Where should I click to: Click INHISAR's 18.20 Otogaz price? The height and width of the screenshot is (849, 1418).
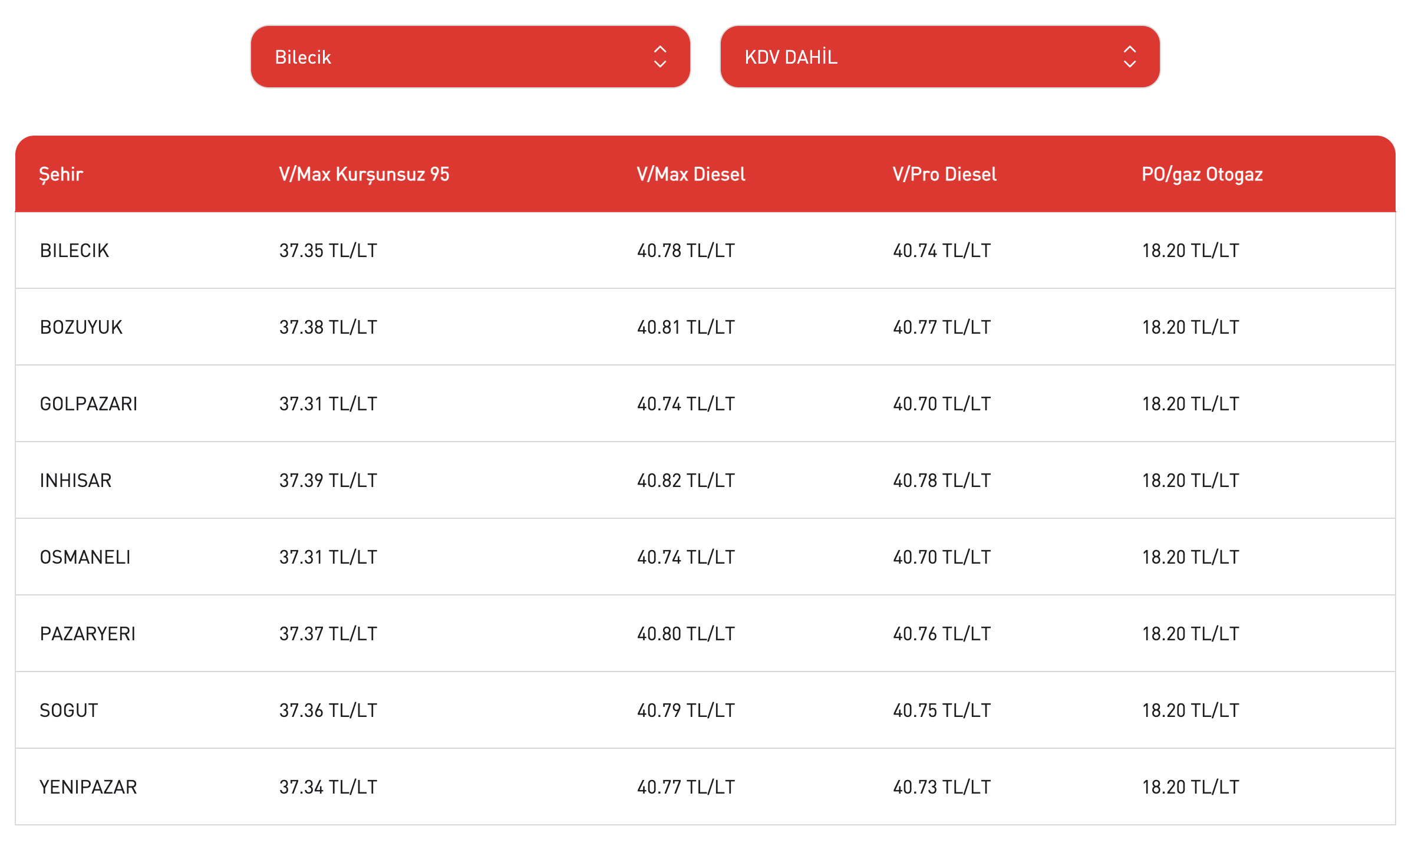coord(1191,481)
